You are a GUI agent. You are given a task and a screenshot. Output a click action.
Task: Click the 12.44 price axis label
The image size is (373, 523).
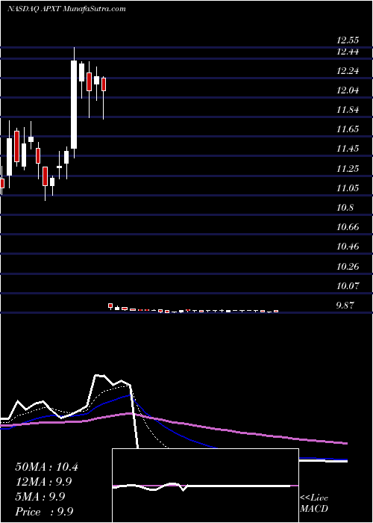[348, 52]
